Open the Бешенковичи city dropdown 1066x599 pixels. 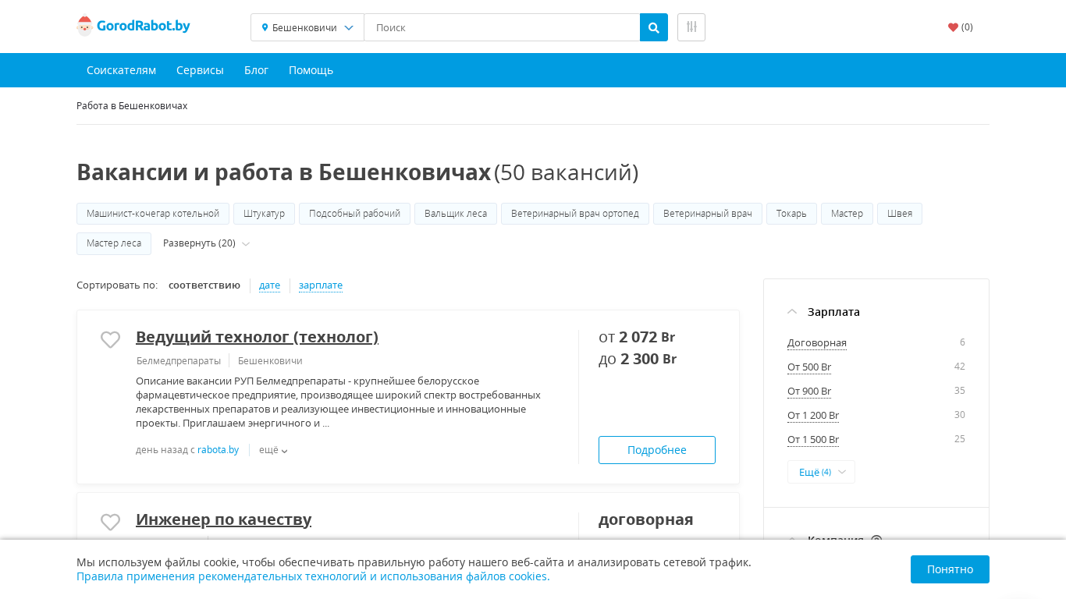[307, 27]
